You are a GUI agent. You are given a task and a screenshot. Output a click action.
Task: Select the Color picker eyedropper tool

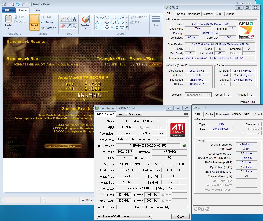tap(68, 26)
